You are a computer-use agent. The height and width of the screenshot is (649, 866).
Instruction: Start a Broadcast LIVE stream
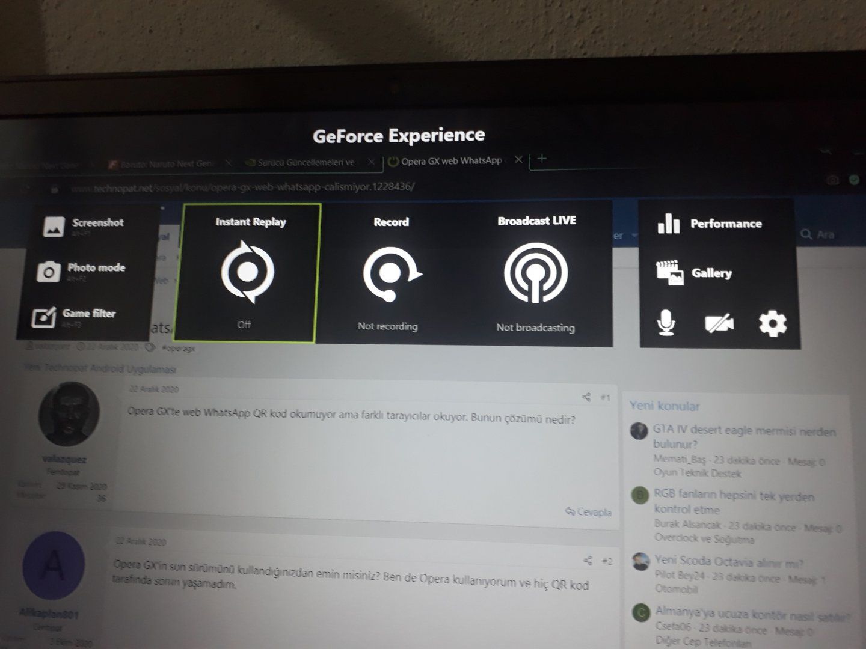pos(535,272)
